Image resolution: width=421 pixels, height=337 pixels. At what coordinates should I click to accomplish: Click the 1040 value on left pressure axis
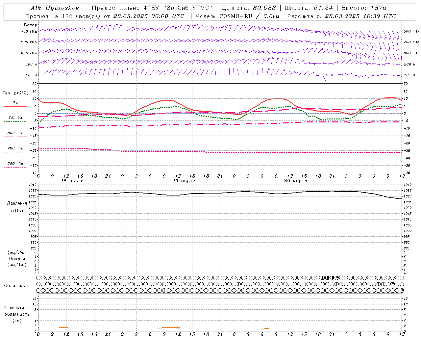tap(33, 185)
